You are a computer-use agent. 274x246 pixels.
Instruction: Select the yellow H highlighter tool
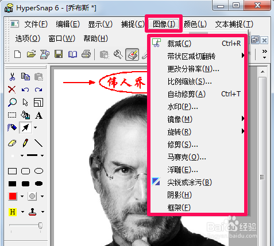(x=13, y=212)
